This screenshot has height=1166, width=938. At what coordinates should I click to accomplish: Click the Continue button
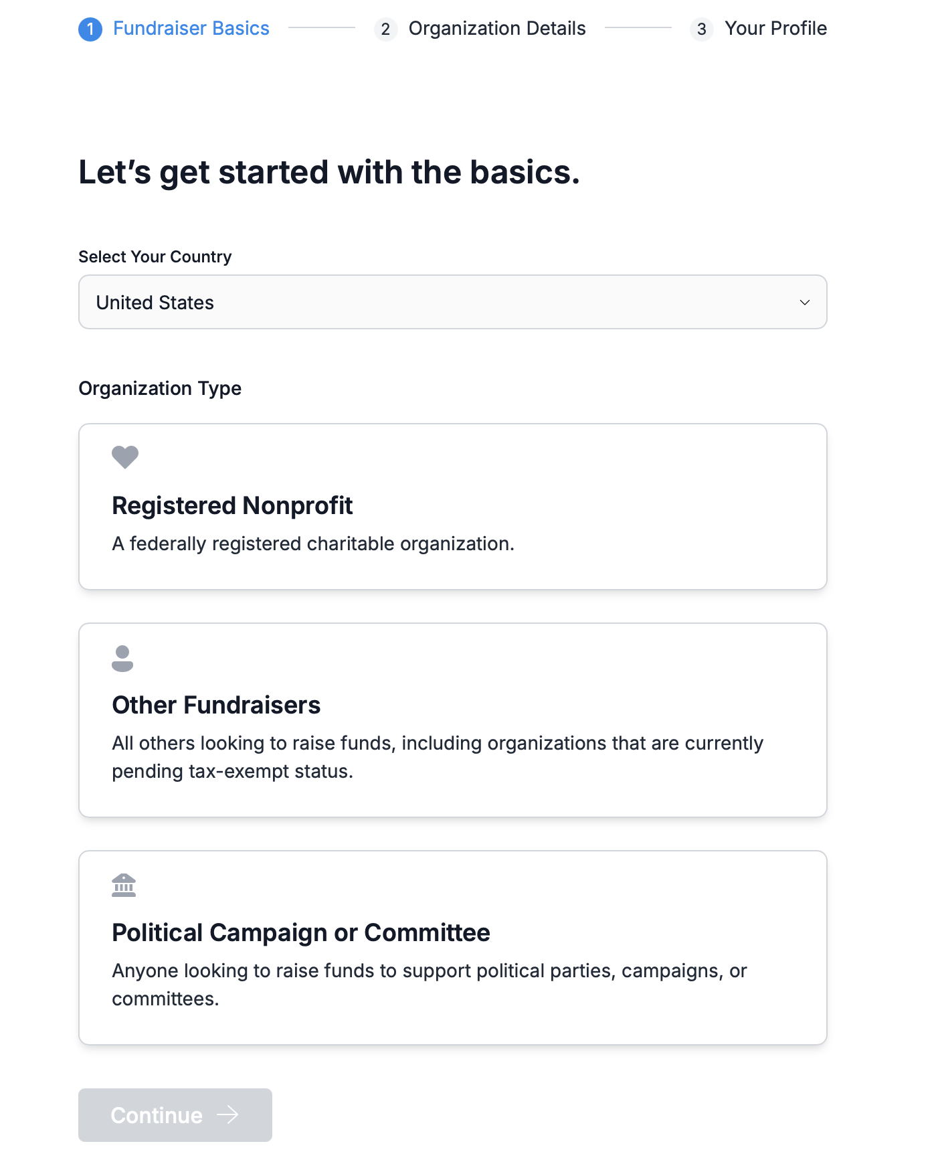pyautogui.click(x=175, y=1115)
